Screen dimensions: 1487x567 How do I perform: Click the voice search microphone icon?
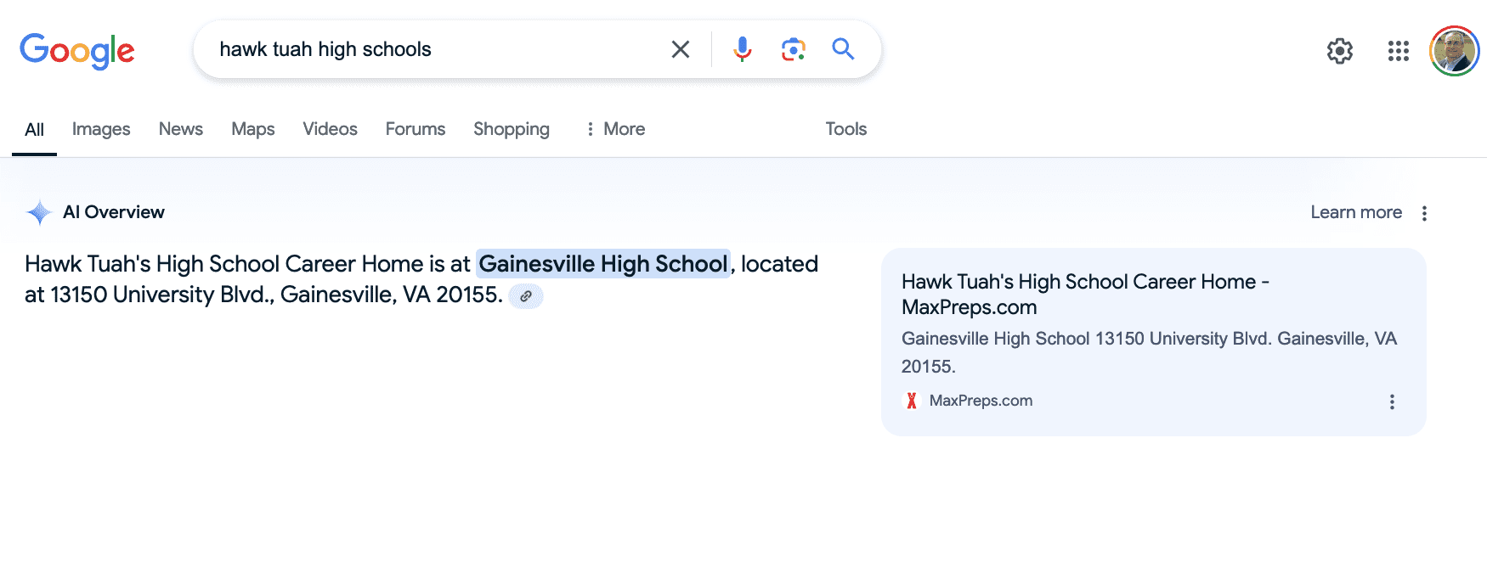(x=741, y=49)
